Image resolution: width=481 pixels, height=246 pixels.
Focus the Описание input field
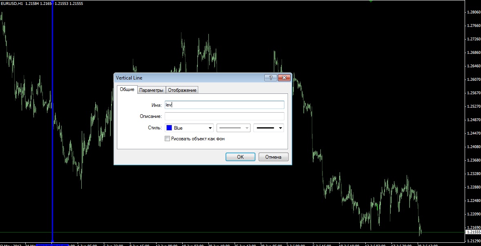(224, 116)
